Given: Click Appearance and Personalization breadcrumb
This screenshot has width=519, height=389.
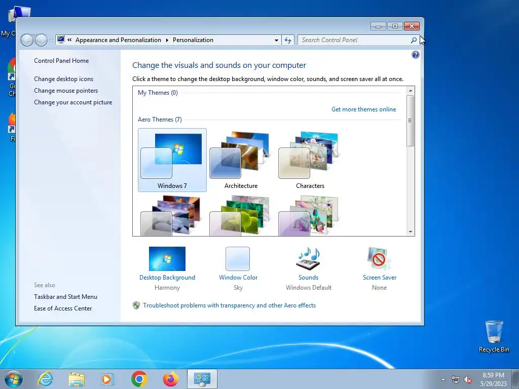Looking at the screenshot, I should point(118,40).
